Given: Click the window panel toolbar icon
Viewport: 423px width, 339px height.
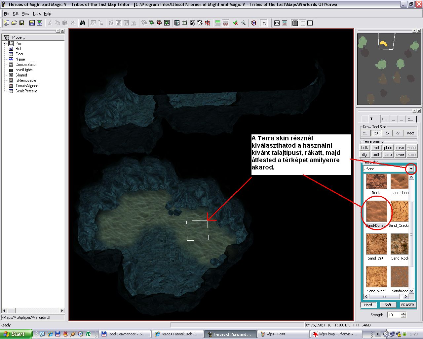Looking at the screenshot, I should click(277, 23).
